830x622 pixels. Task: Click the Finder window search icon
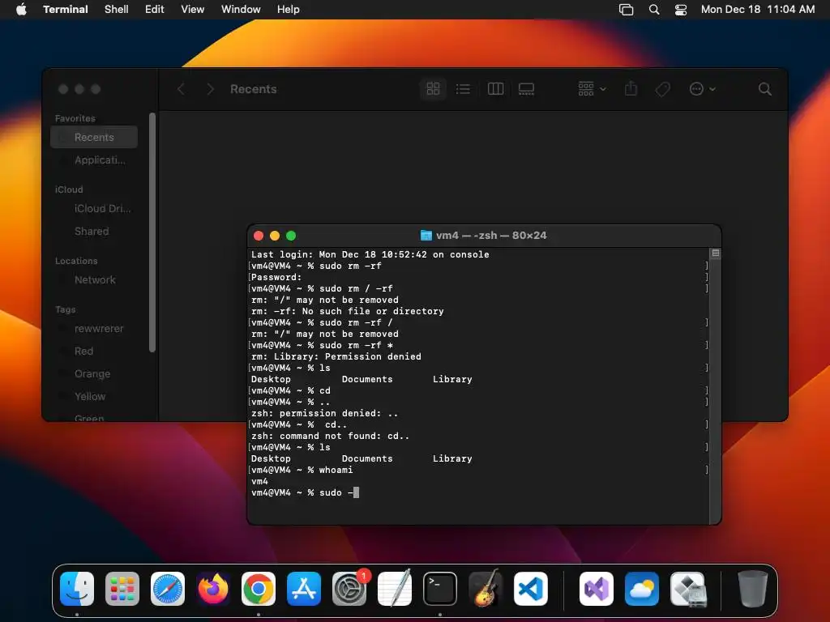pyautogui.click(x=765, y=89)
